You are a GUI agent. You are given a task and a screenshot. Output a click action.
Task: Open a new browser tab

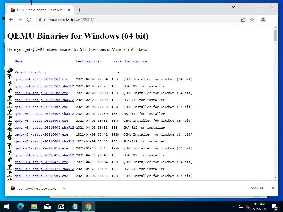click(79, 10)
